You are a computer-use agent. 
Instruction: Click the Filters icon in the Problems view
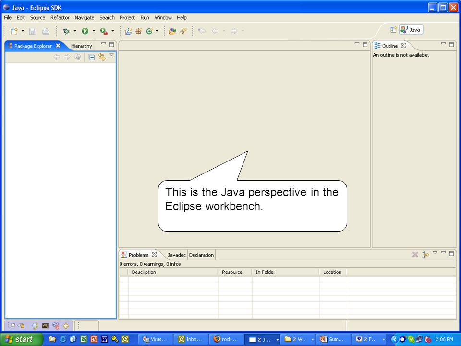425,255
